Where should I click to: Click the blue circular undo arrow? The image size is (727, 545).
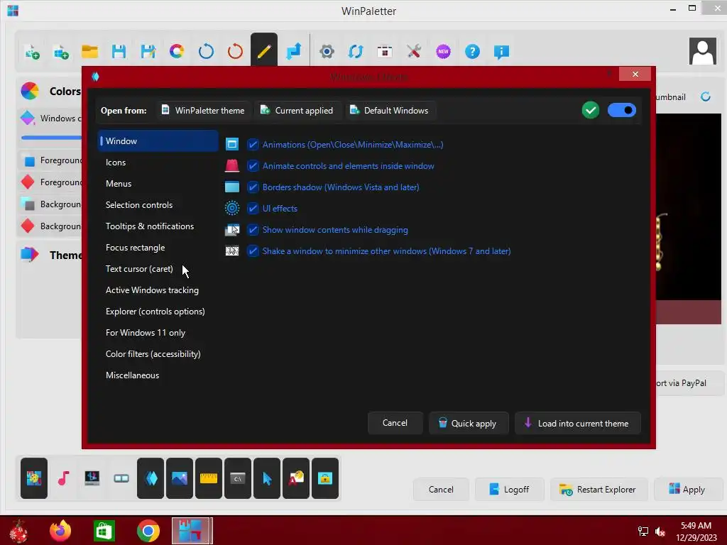pyautogui.click(x=206, y=51)
